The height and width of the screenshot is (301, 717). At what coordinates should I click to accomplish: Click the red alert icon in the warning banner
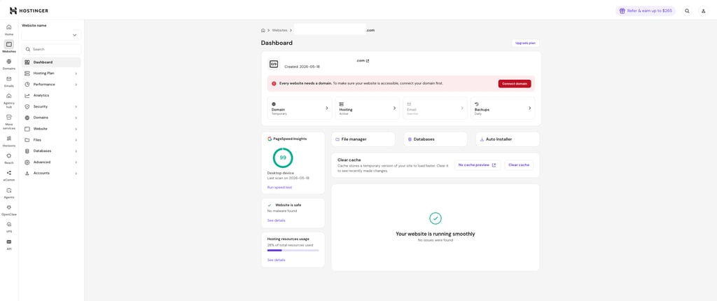click(274, 84)
